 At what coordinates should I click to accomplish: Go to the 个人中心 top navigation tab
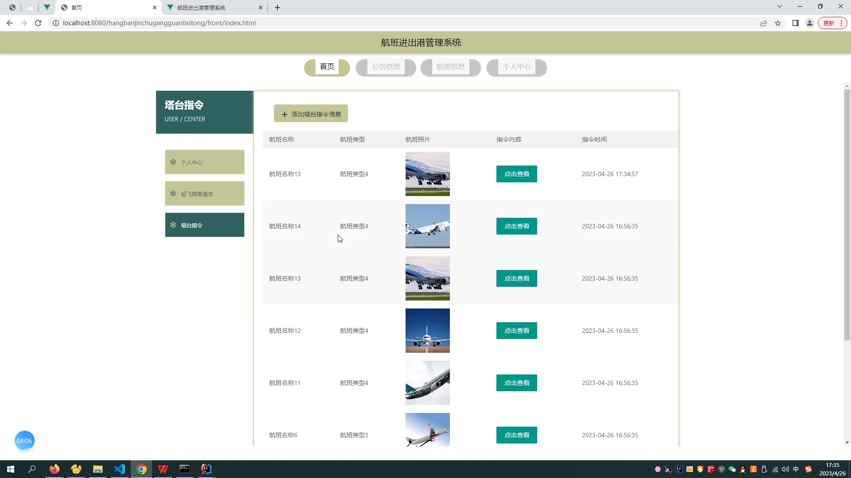tap(516, 67)
